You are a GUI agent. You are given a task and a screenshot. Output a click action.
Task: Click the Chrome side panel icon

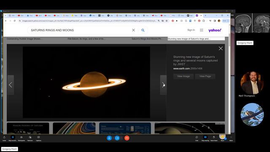click(x=215, y=21)
